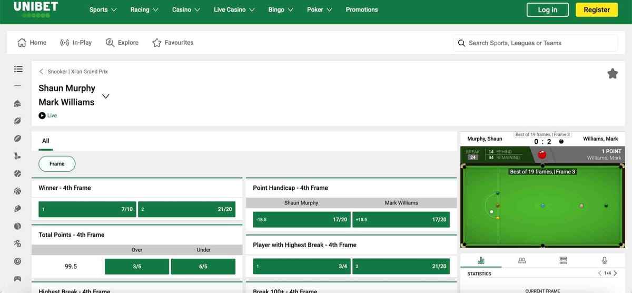
Task: Select the basketball sidebar icon
Action: pyautogui.click(x=18, y=191)
